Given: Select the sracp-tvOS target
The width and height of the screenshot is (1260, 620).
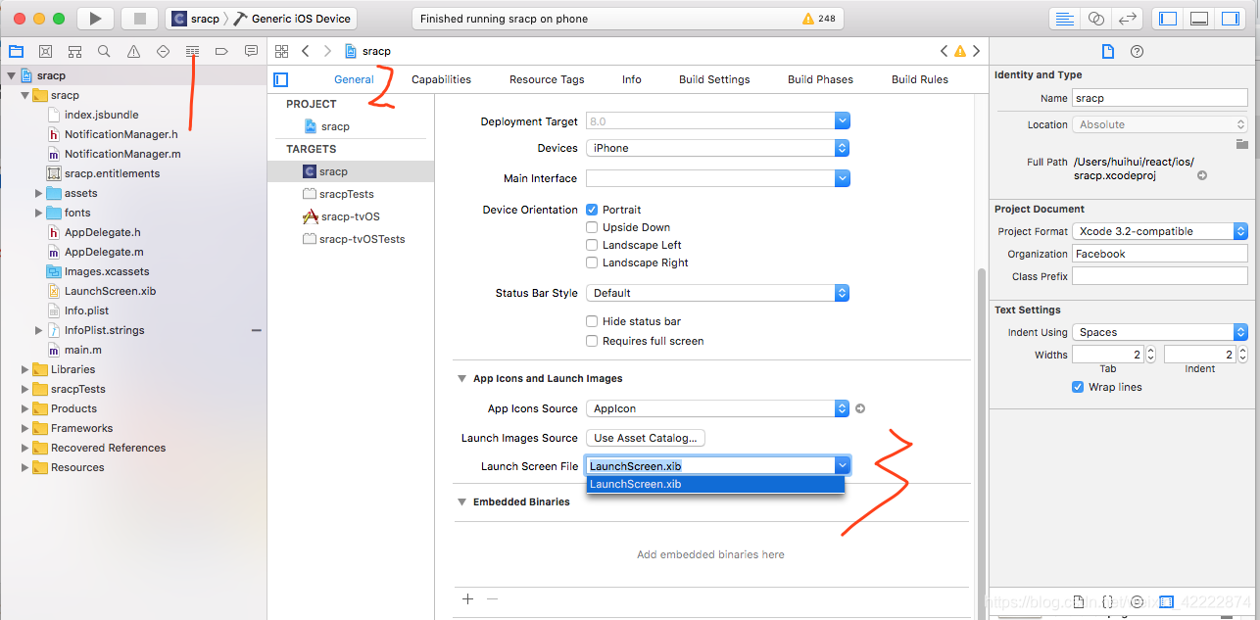Looking at the screenshot, I should 351,216.
